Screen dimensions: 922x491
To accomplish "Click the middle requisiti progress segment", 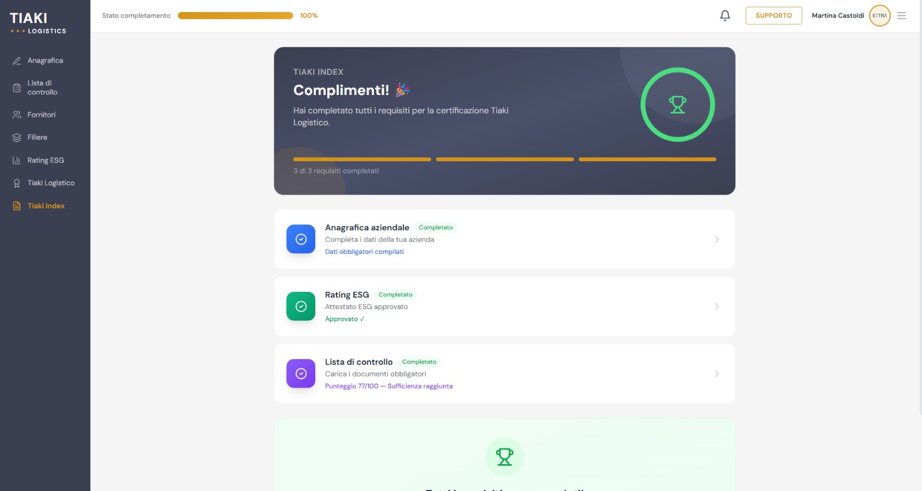I will (x=505, y=159).
